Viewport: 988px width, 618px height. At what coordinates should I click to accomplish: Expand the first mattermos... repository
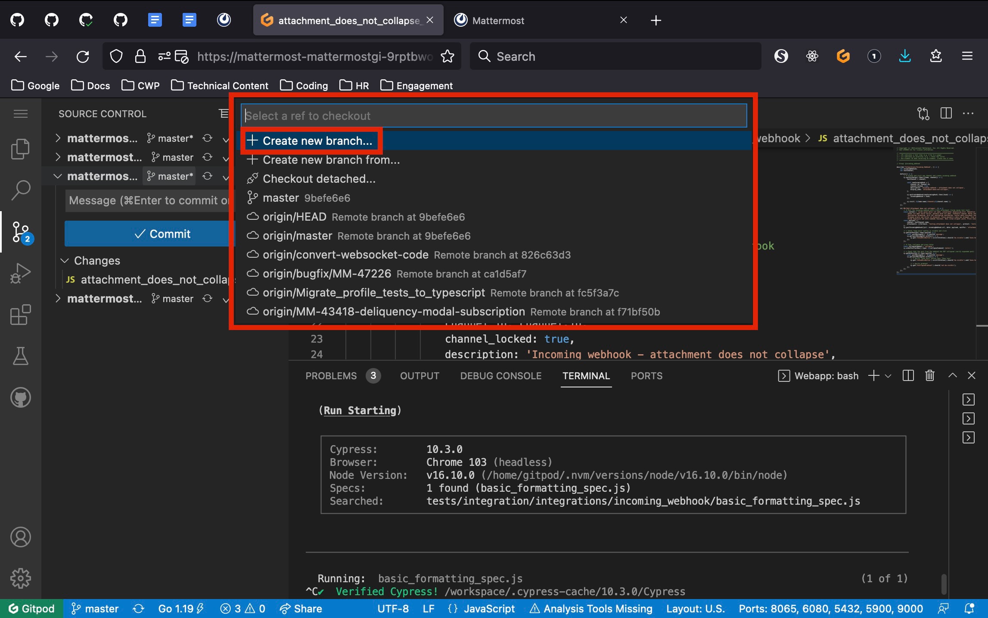58,138
